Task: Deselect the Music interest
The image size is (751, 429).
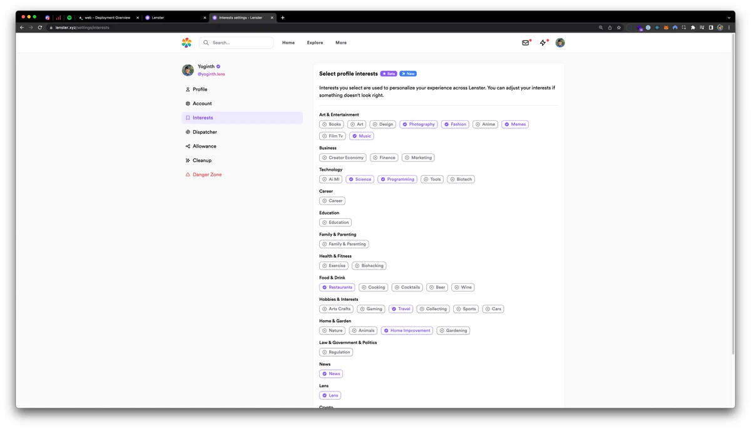Action: point(362,136)
